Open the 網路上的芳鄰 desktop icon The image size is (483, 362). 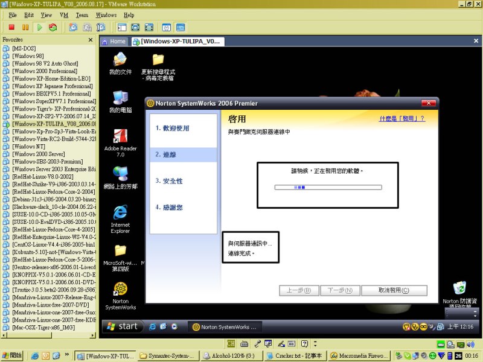[x=120, y=178]
